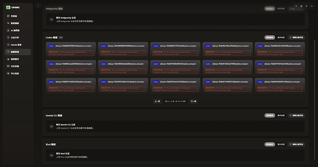Click the 376 count badge beside the Codex section title
318x167 pixels.
(61, 37)
